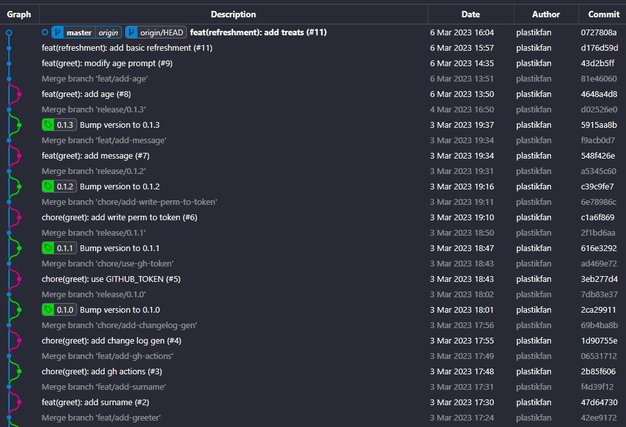Click graph node for commit d176d59d

[9, 48]
